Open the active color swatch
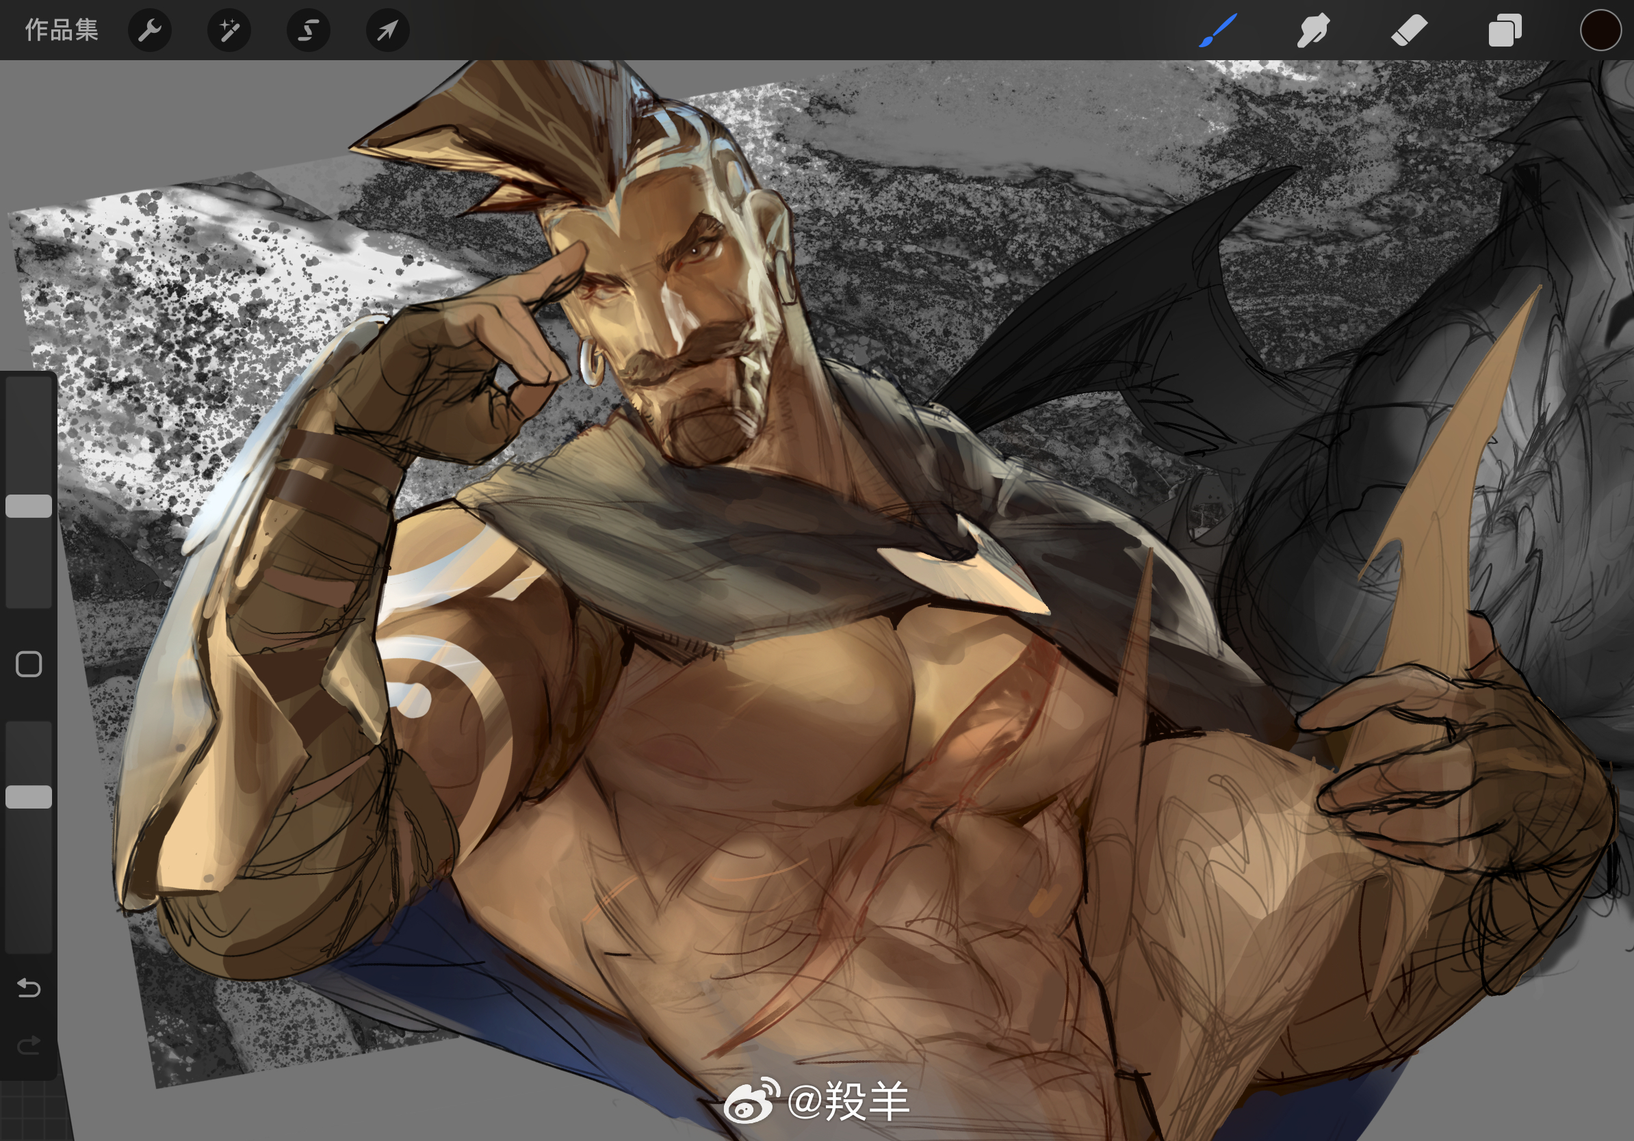This screenshot has height=1141, width=1634. click(1600, 30)
